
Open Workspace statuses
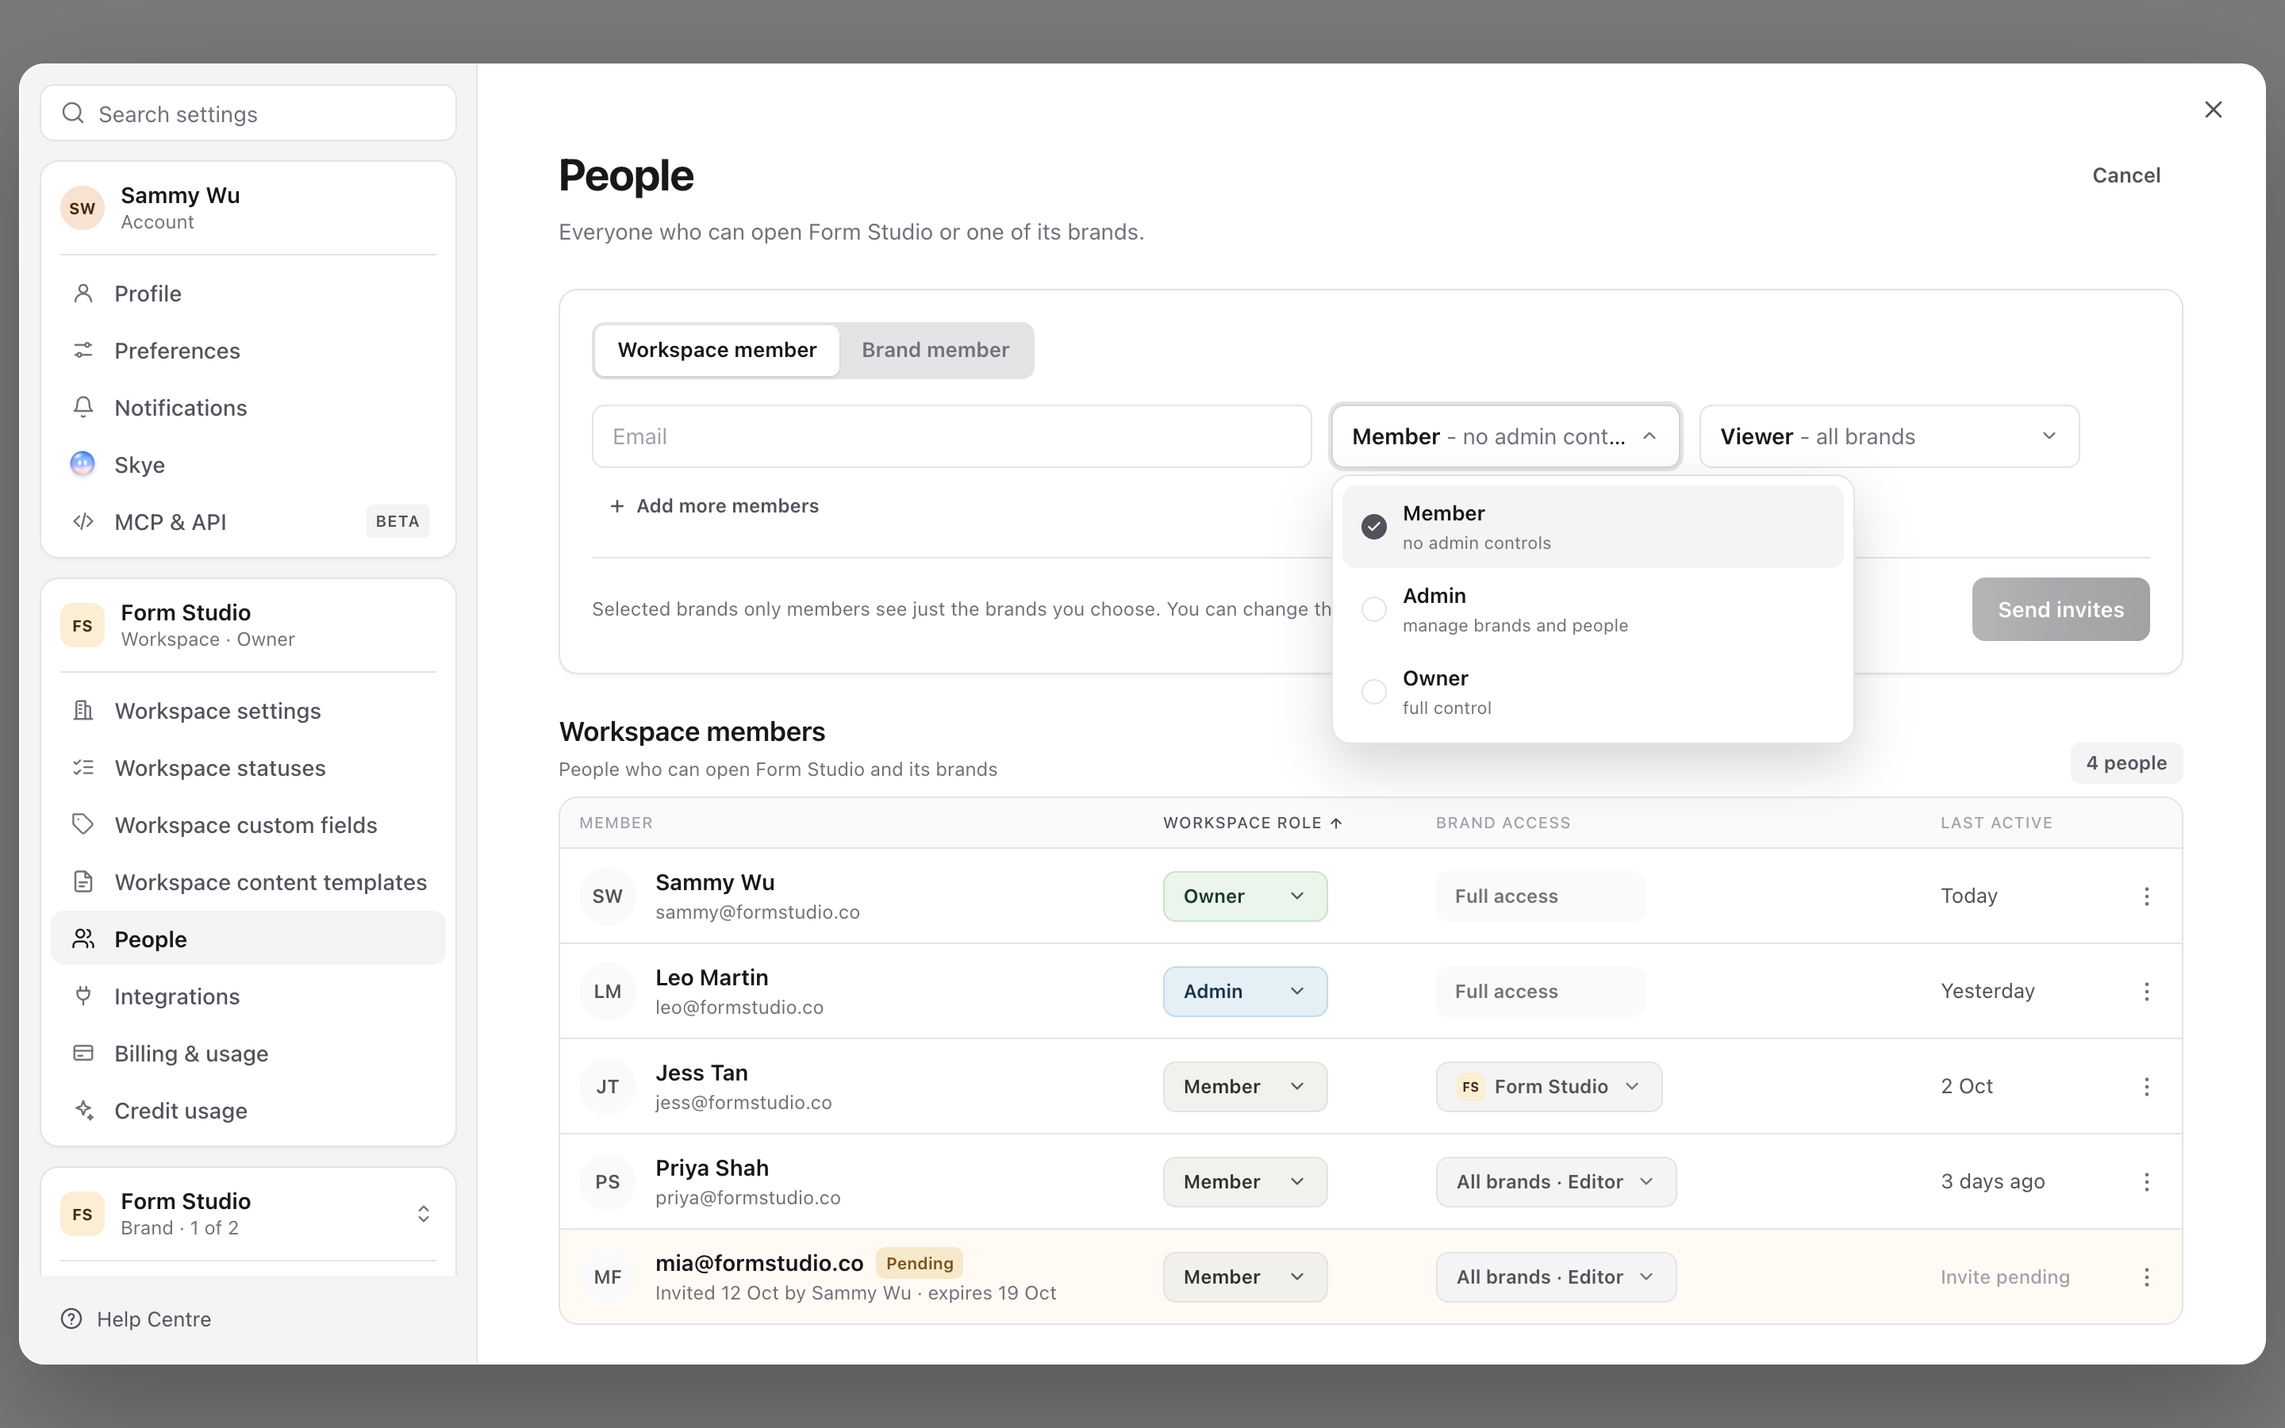pyautogui.click(x=248, y=768)
